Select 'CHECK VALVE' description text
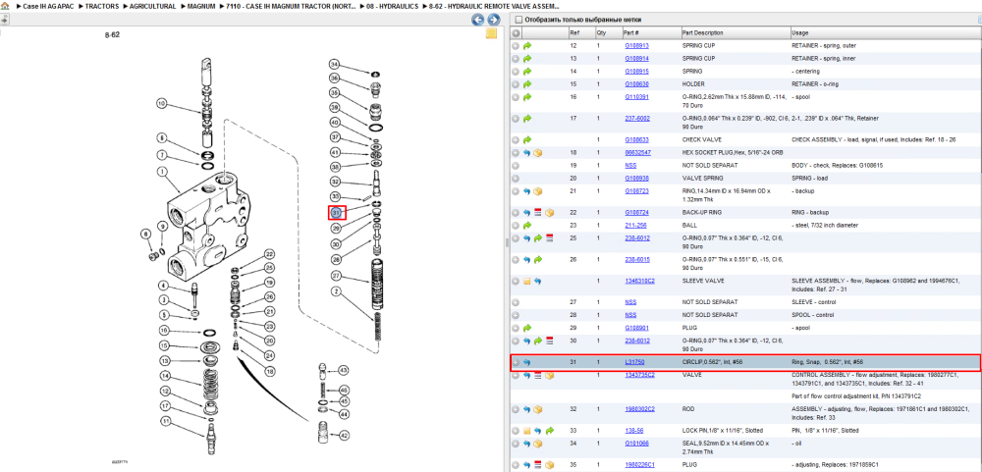 pos(699,139)
